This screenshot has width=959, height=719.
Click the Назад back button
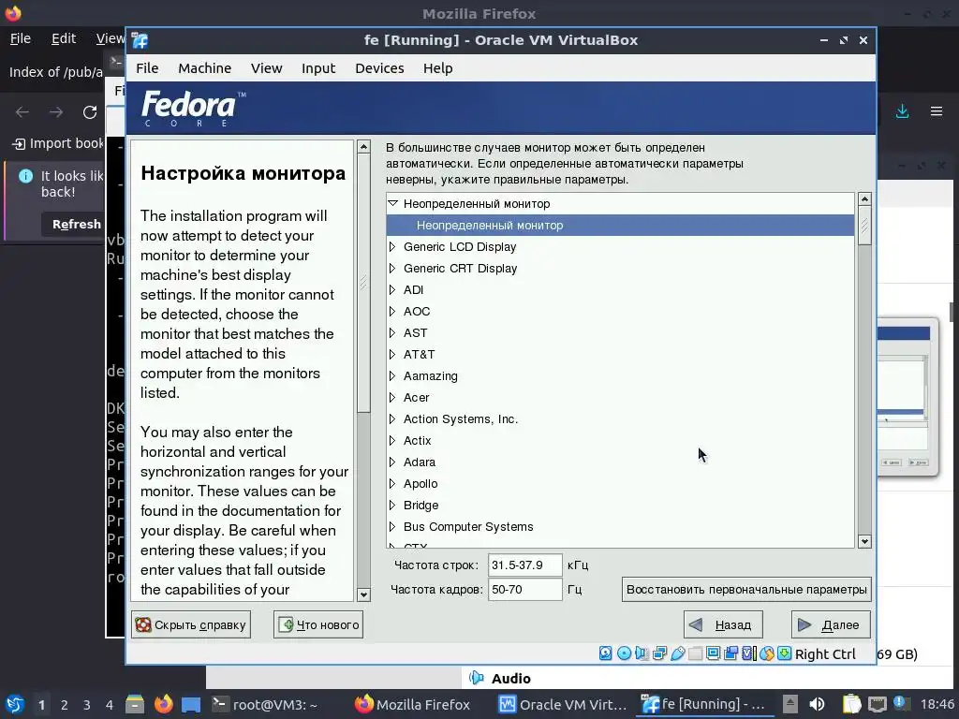pos(723,624)
